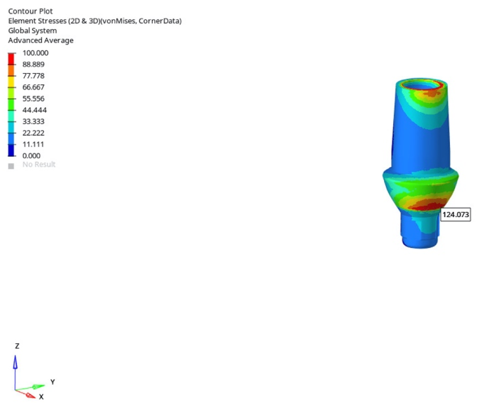The height and width of the screenshot is (409, 479).
Task: Select the 66.667 legend value
Action: [33, 87]
